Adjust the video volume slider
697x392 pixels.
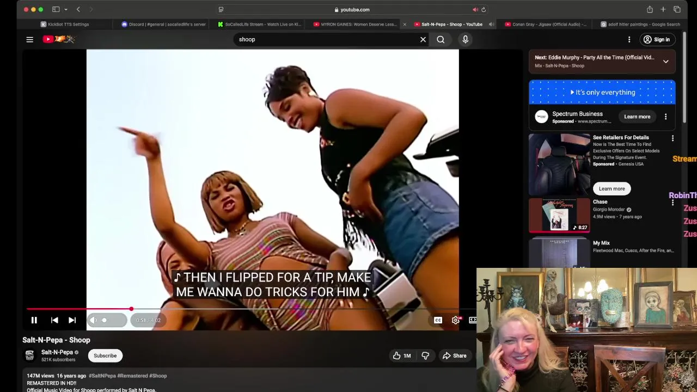coord(113,320)
